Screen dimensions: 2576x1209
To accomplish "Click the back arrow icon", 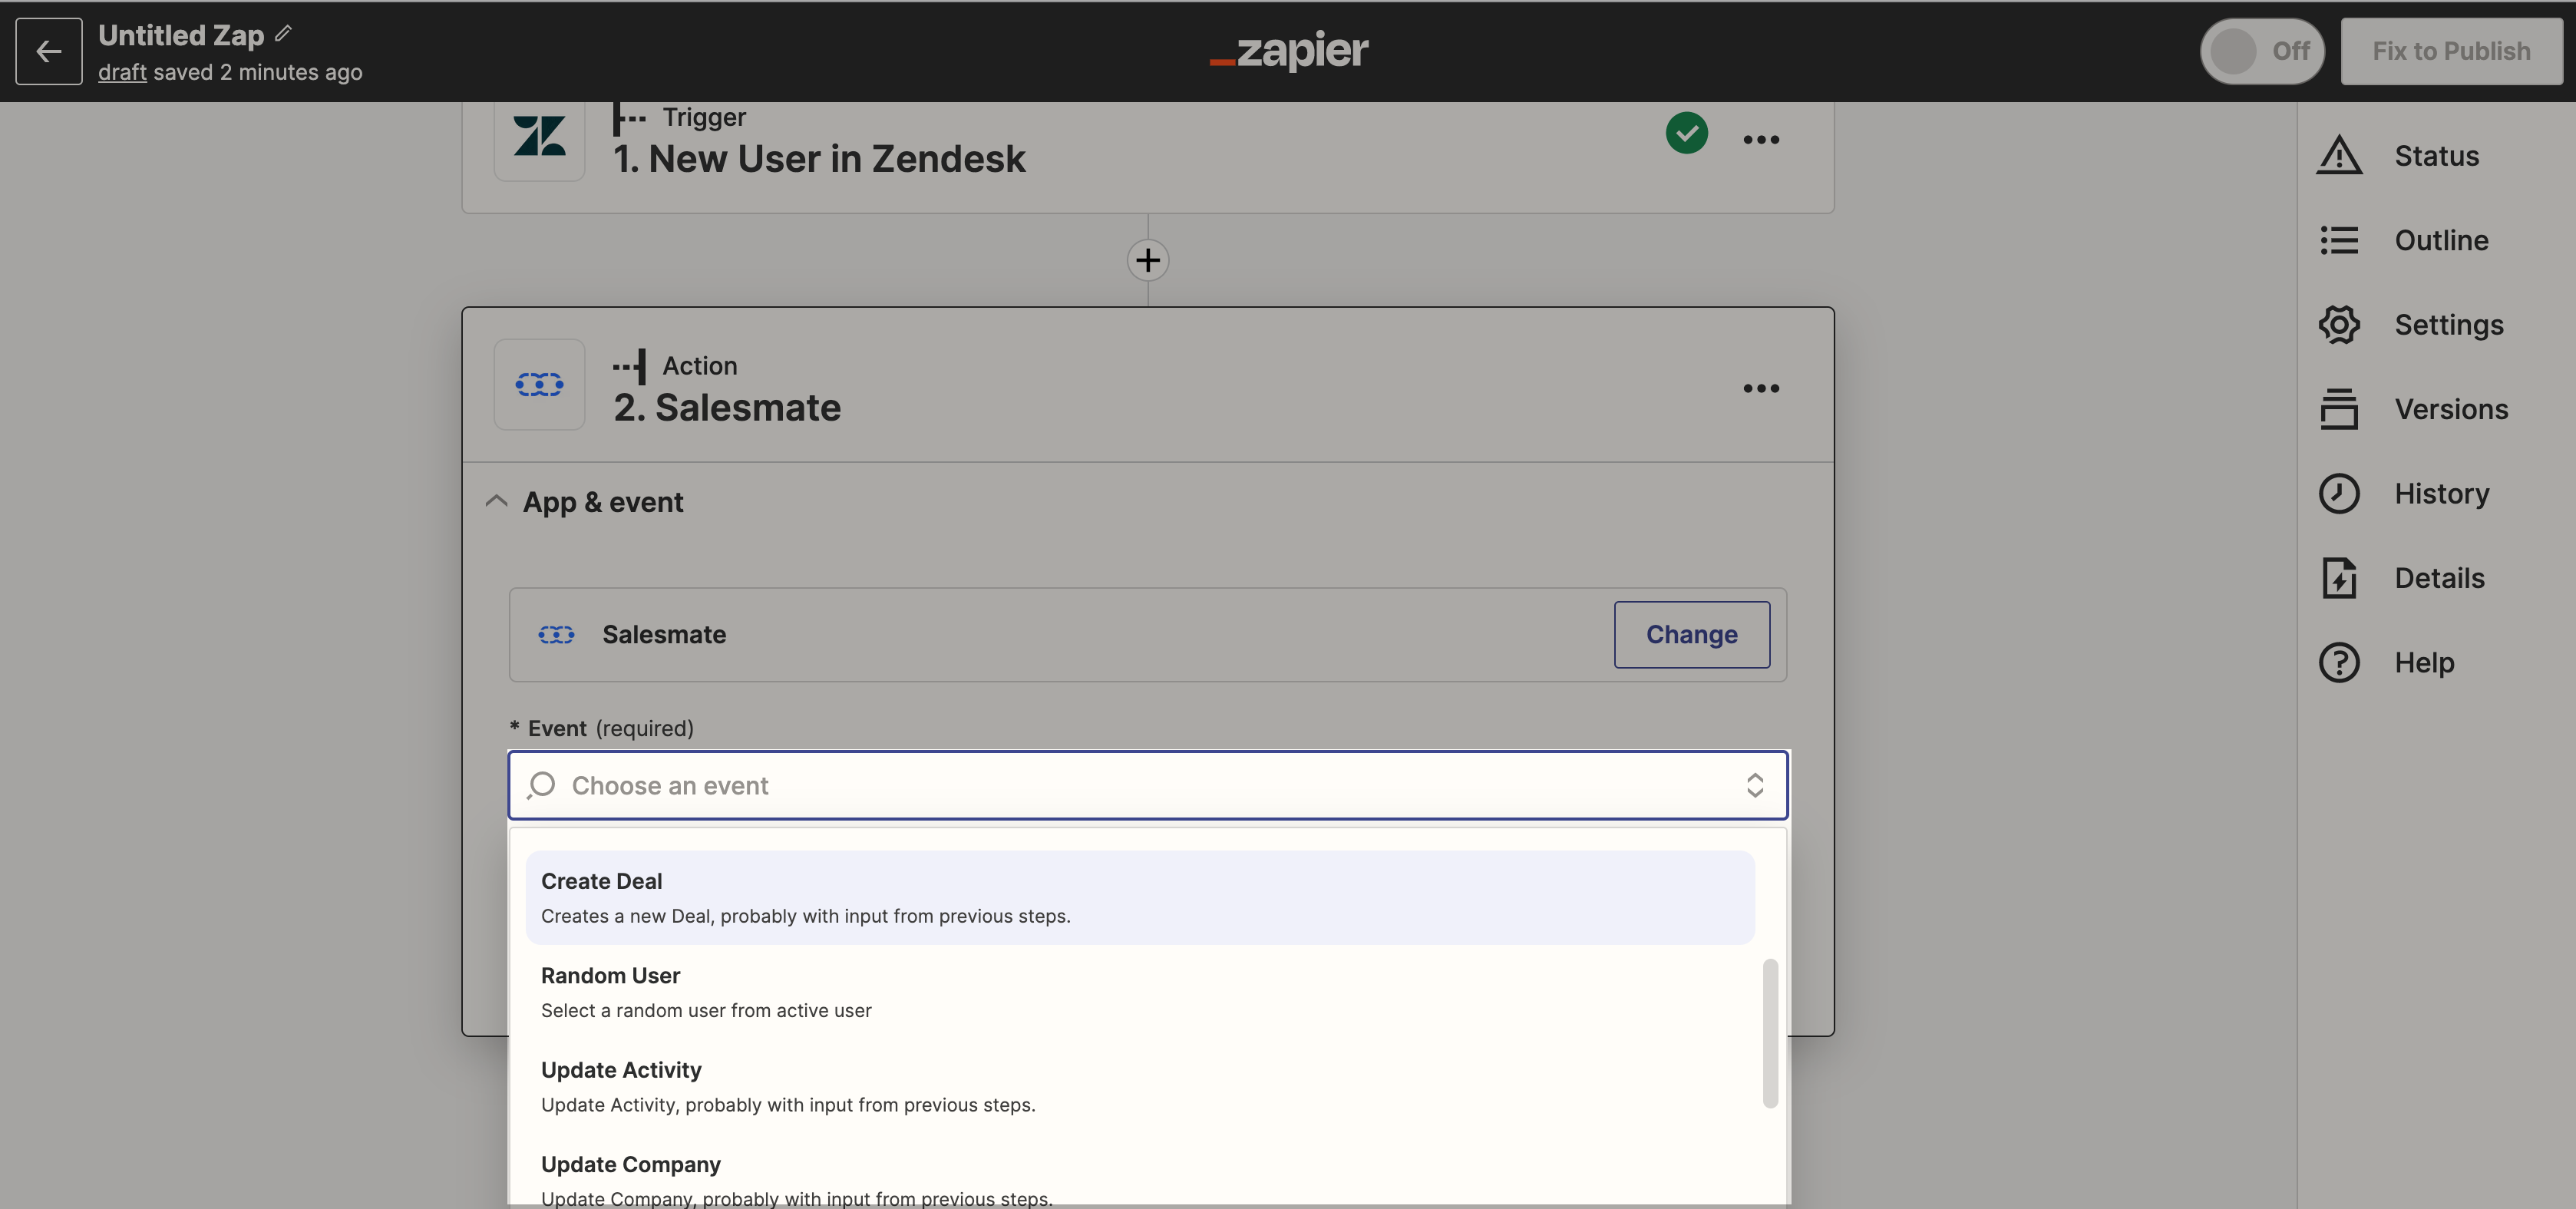I will pyautogui.click(x=49, y=51).
